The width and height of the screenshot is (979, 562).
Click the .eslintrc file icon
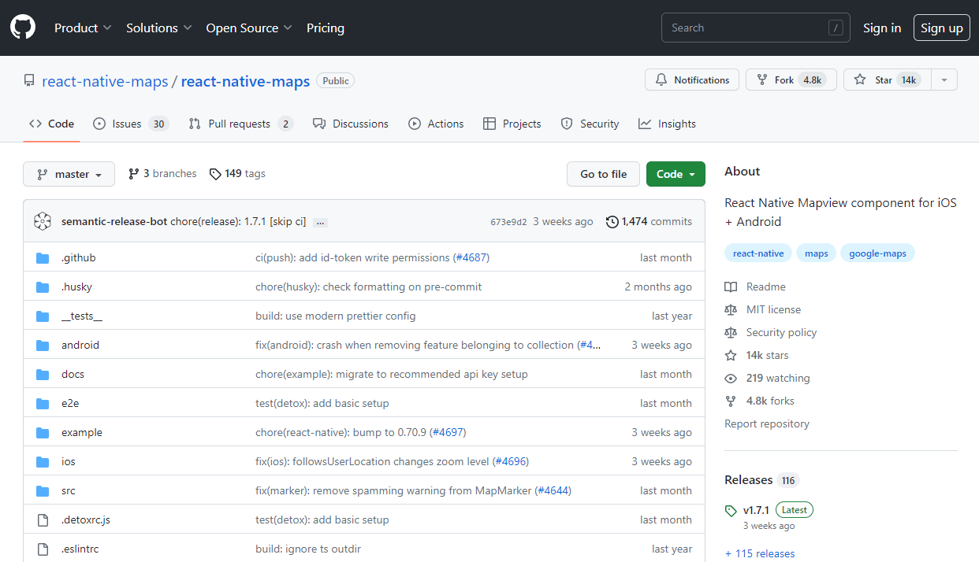pos(43,549)
